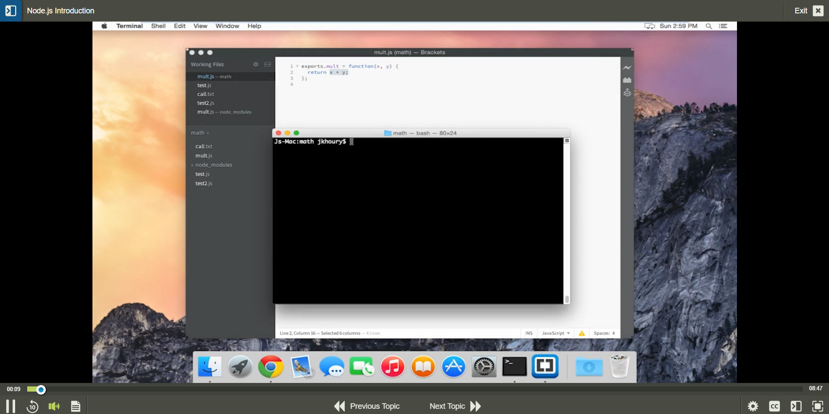Open Live Preview in Brackets
The width and height of the screenshot is (829, 414).
pyautogui.click(x=627, y=67)
